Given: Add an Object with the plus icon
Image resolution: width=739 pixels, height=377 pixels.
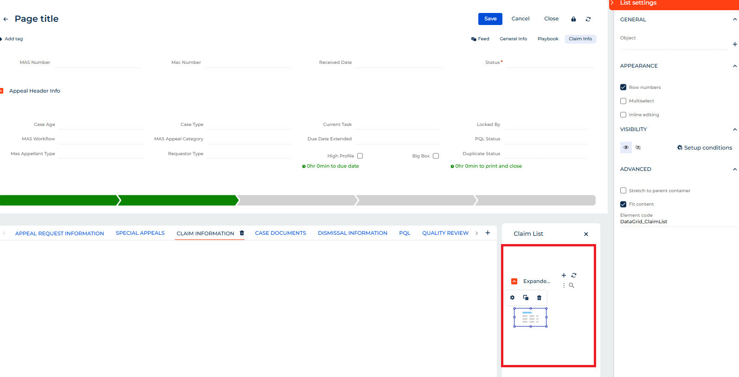Looking at the screenshot, I should 735,44.
